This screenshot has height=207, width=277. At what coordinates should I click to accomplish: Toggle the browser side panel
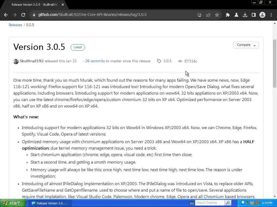pos(253,15)
